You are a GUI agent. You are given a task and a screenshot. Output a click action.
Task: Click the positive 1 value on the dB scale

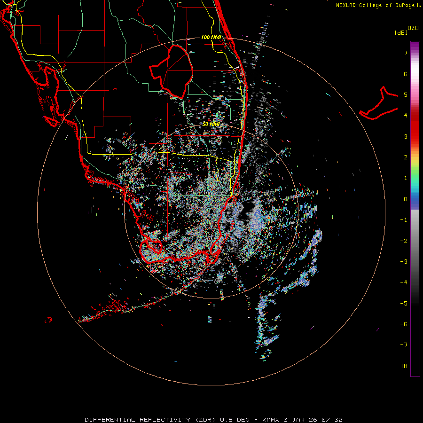(x=406, y=178)
